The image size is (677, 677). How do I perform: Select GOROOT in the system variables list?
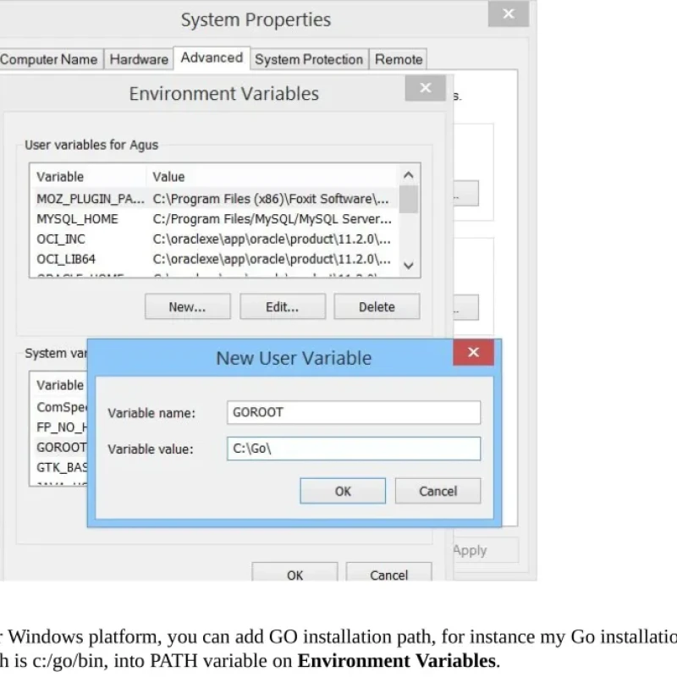pos(61,447)
